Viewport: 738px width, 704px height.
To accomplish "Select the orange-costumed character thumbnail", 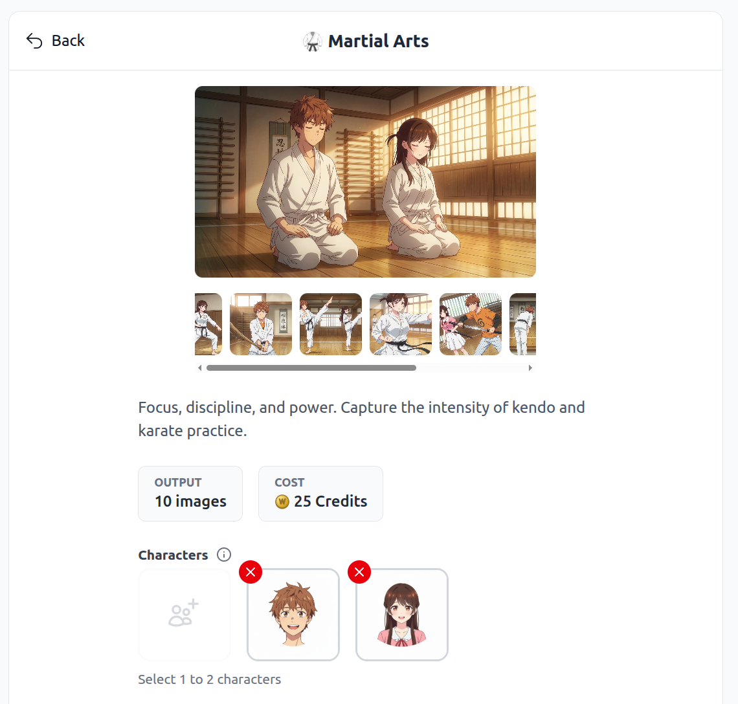I will coord(470,324).
